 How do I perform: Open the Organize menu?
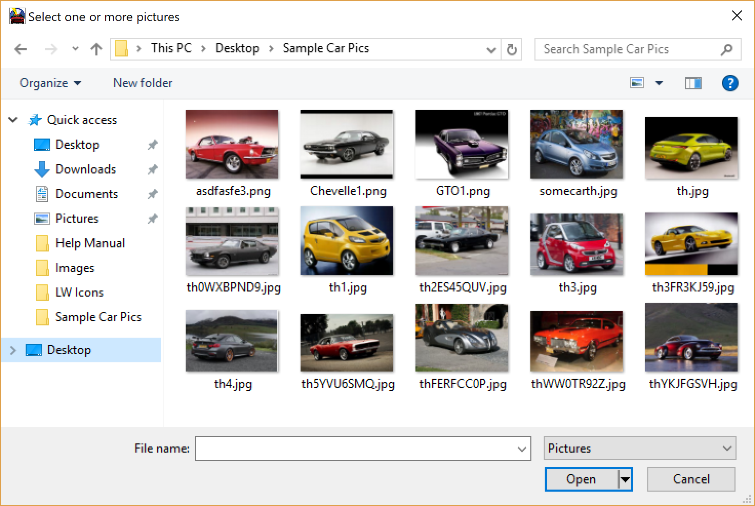pyautogui.click(x=49, y=83)
